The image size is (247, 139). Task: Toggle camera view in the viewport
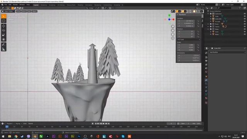click(173, 34)
